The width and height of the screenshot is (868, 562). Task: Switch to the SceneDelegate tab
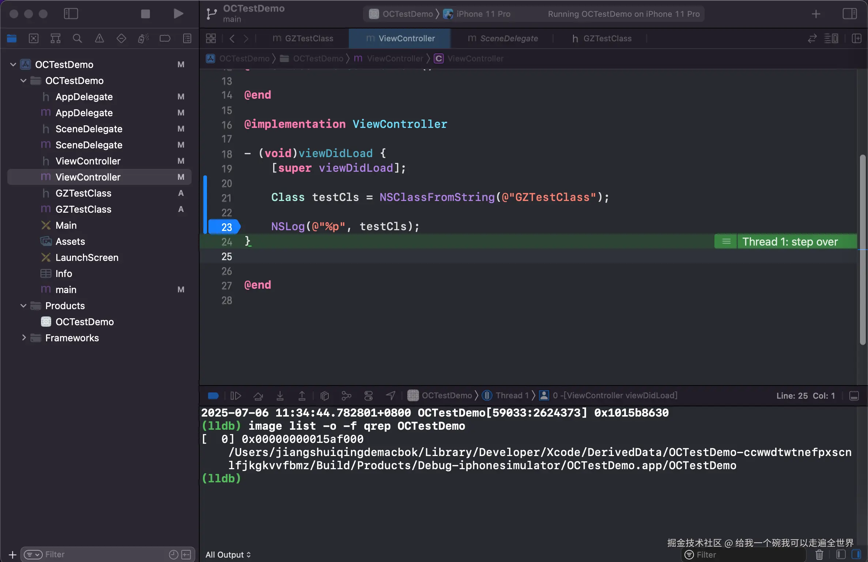[x=503, y=38]
